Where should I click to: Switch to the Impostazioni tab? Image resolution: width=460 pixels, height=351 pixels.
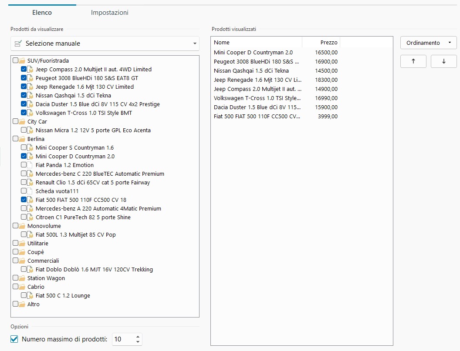[x=109, y=13]
